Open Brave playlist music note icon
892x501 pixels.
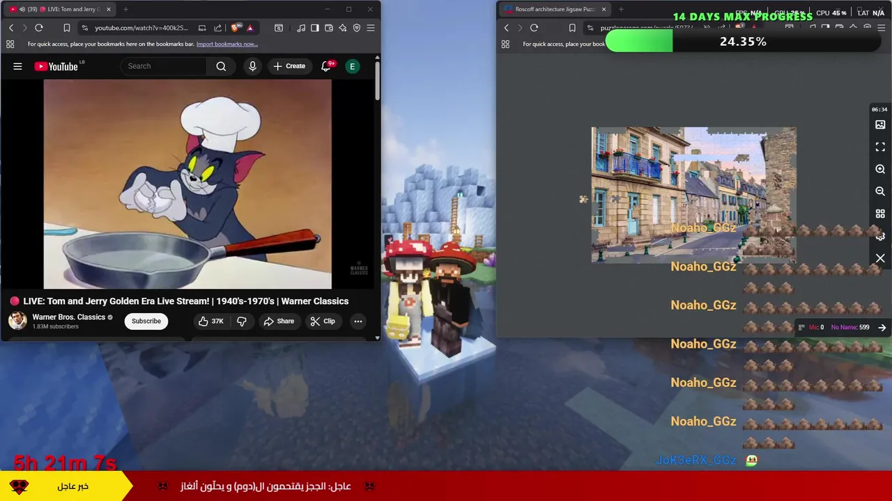[x=301, y=28]
